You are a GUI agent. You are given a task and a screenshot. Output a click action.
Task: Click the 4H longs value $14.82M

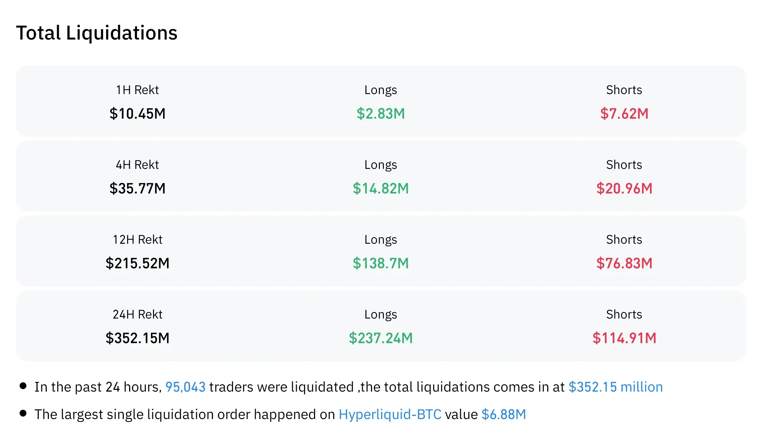381,188
